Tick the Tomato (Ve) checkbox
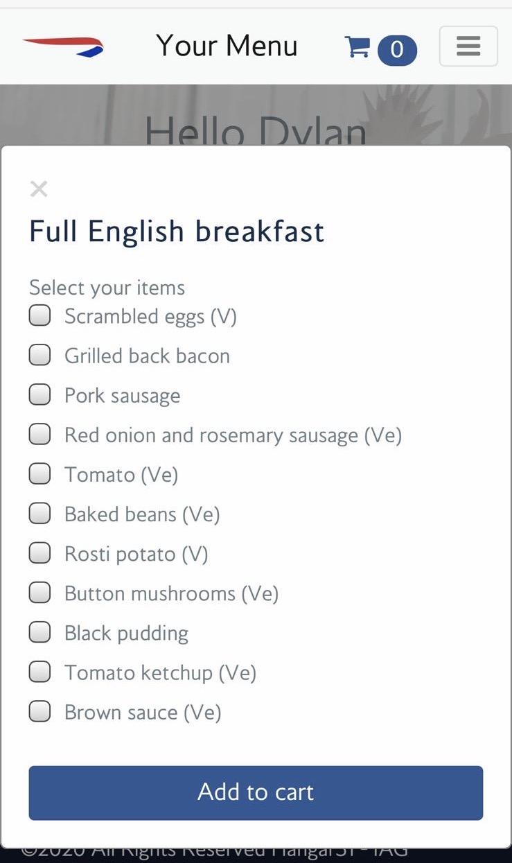This screenshot has height=863, width=512. click(x=40, y=474)
